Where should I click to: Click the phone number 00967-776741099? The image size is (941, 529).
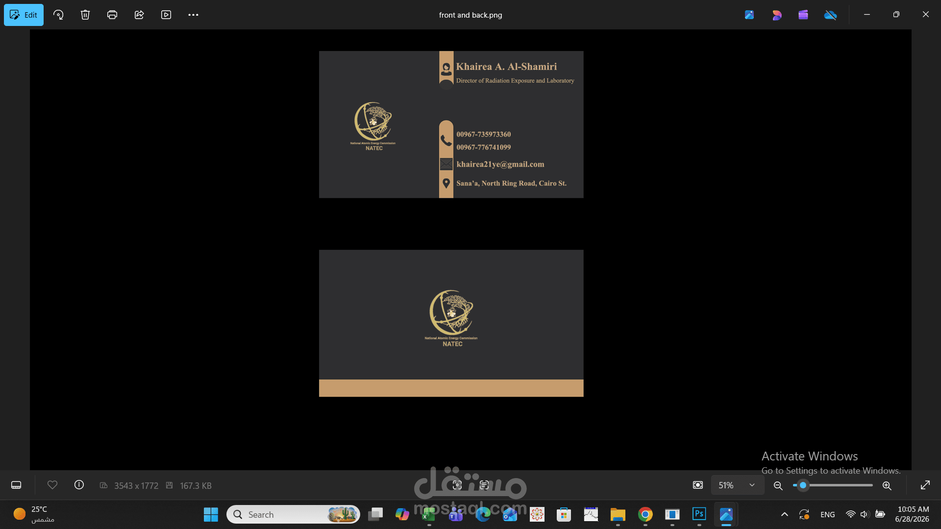tap(484, 147)
